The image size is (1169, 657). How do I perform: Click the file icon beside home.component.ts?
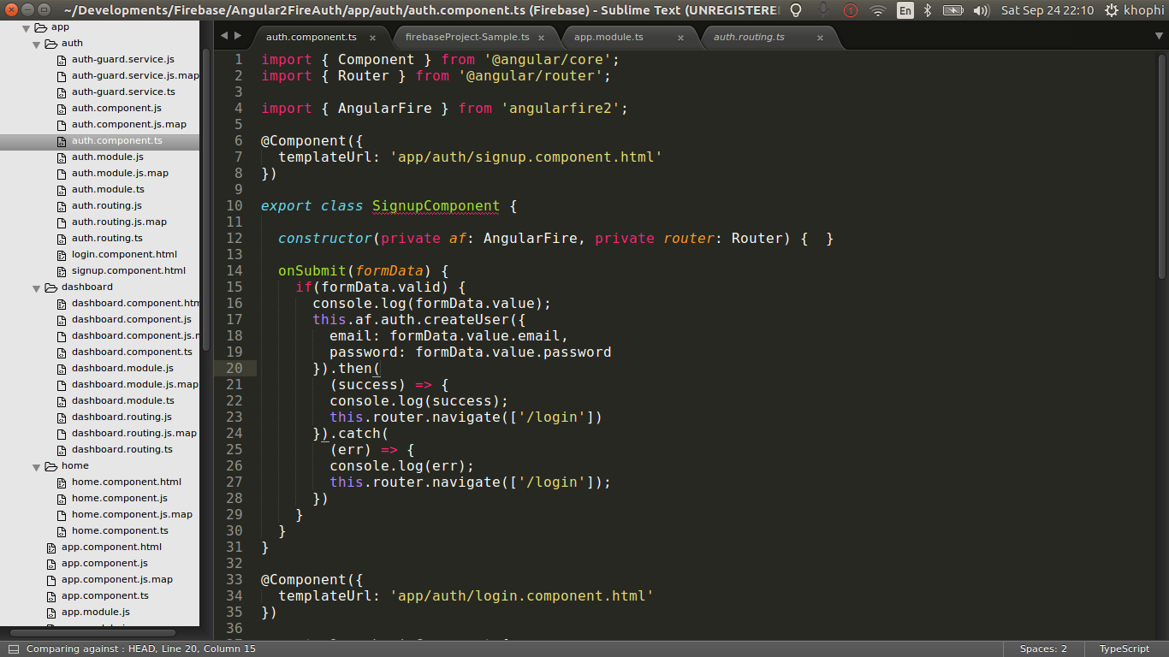tap(61, 530)
